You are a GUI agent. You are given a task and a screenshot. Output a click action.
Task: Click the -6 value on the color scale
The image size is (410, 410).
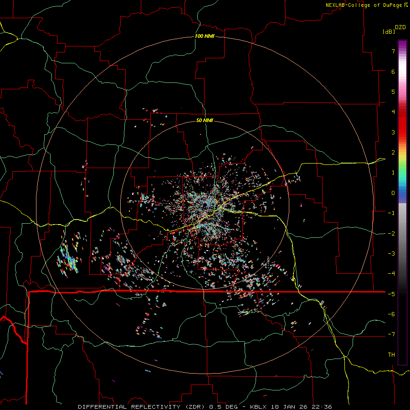(391, 314)
